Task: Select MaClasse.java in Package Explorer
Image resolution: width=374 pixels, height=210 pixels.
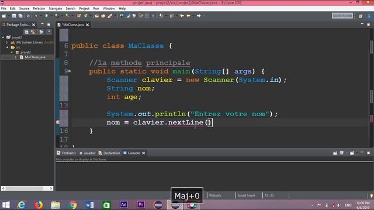Action: tap(35, 57)
